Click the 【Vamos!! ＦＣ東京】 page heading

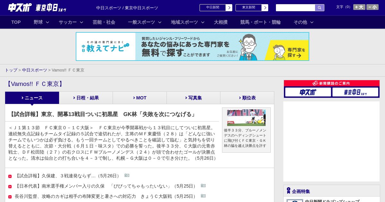tap(35, 84)
